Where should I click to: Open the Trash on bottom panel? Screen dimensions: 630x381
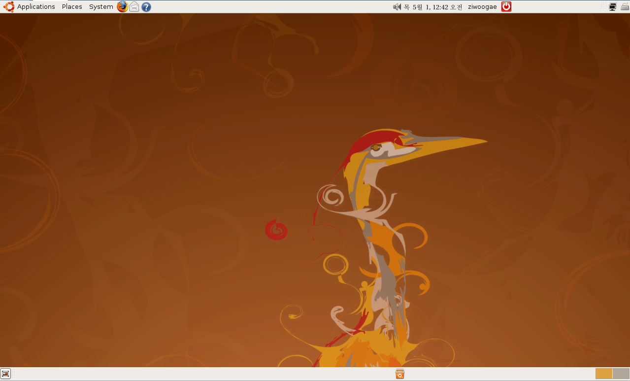point(400,374)
